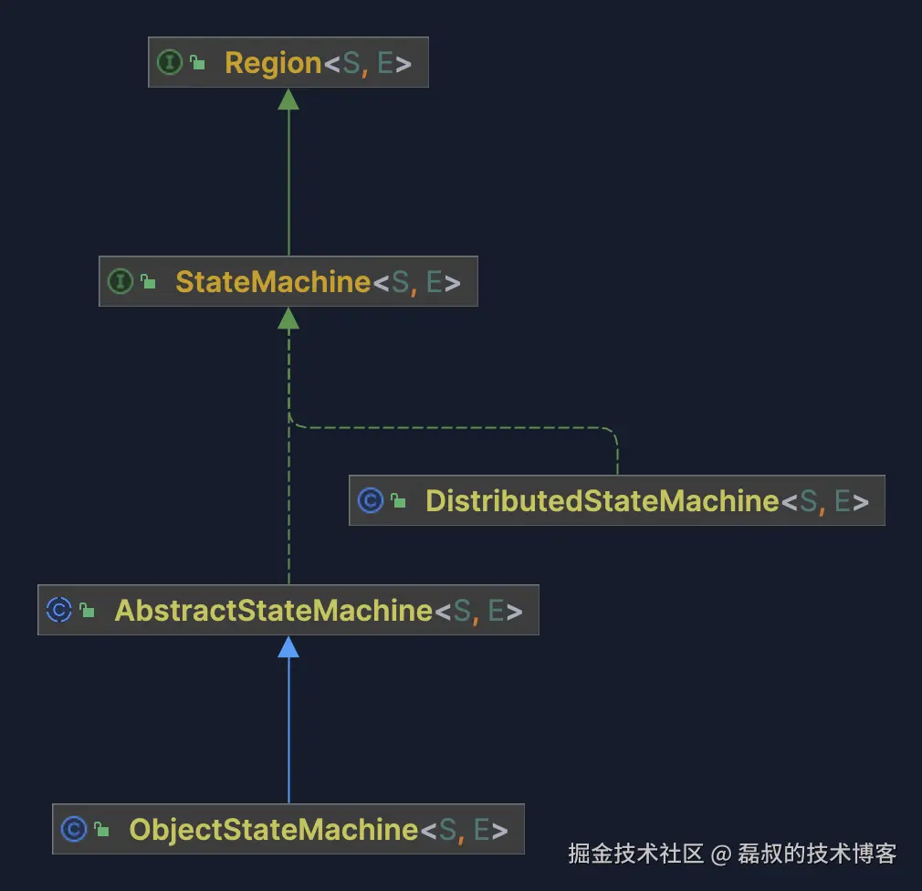Click the class icon beside AbstractStateMachine
The height and width of the screenshot is (891, 922).
(x=58, y=610)
